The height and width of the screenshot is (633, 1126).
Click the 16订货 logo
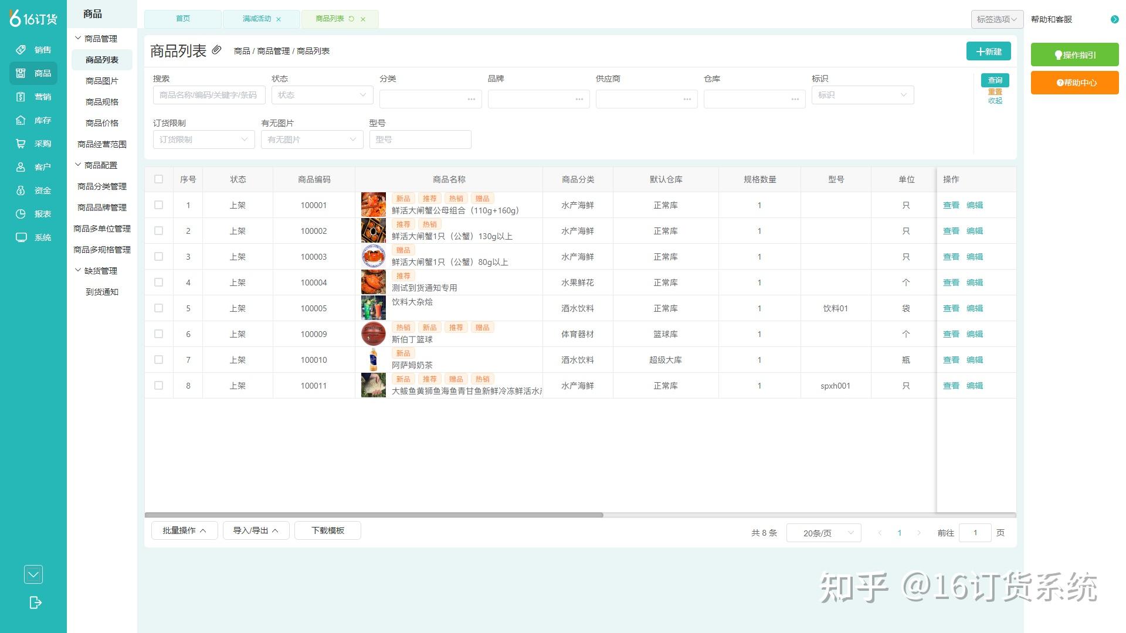(x=33, y=18)
